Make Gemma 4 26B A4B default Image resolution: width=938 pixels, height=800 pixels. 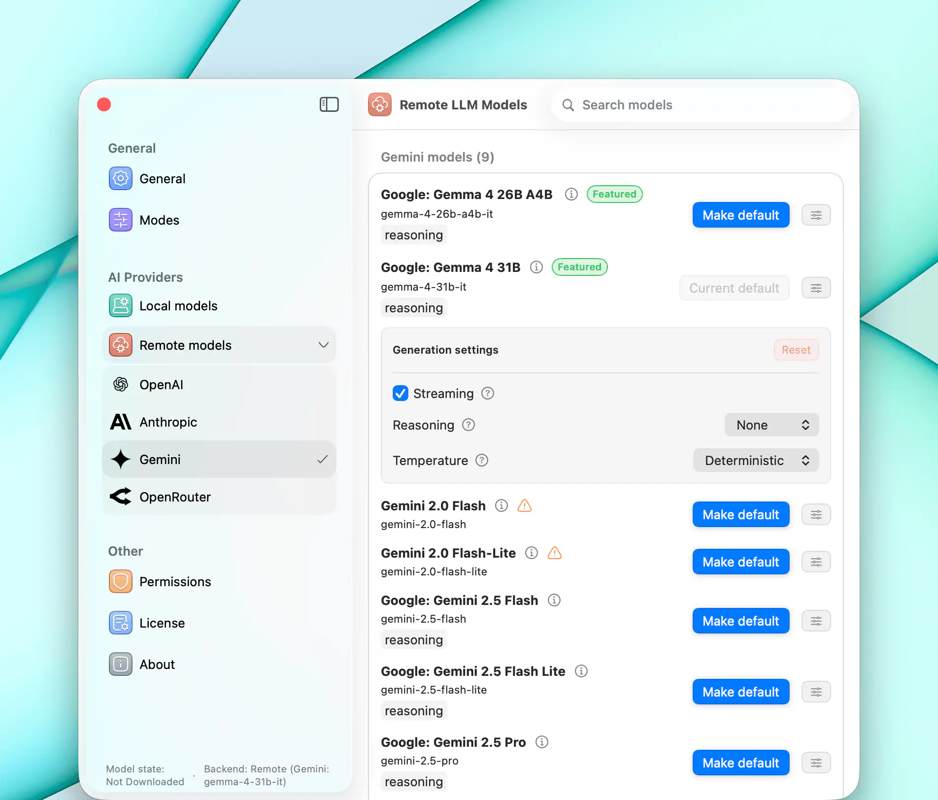pyautogui.click(x=741, y=215)
